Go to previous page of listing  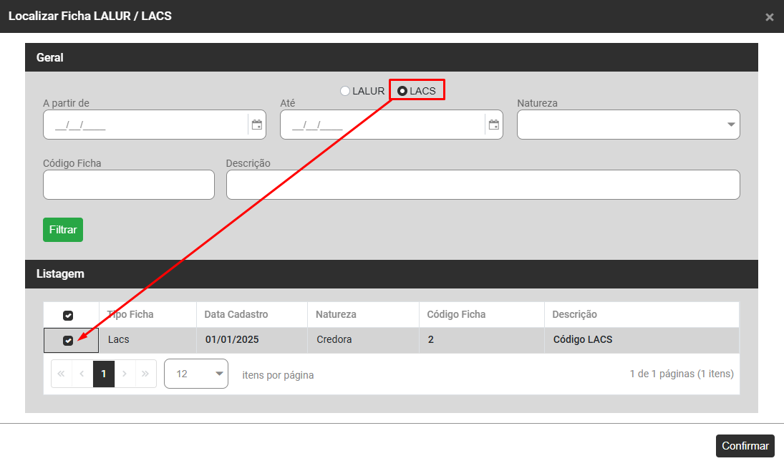(82, 374)
